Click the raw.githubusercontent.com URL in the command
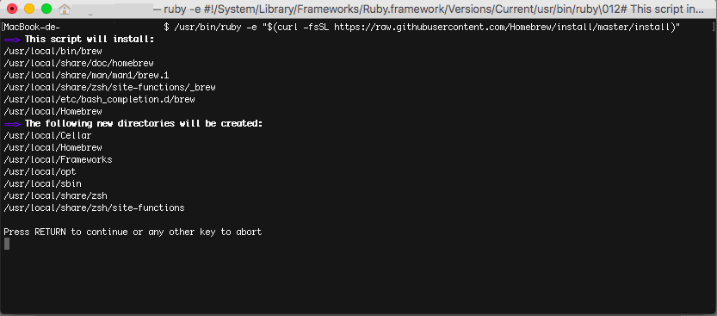This screenshot has width=717, height=316. pos(504,28)
